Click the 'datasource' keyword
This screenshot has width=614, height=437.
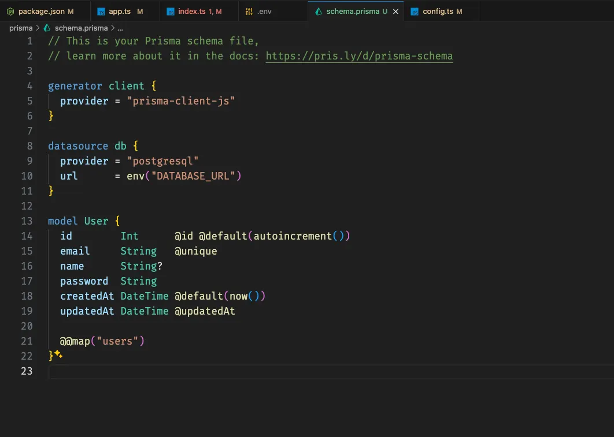78,146
